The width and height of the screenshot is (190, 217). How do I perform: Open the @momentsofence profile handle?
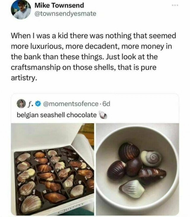[70, 104]
